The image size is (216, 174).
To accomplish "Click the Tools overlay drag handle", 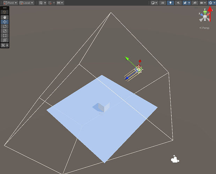I will tap(5, 8).
